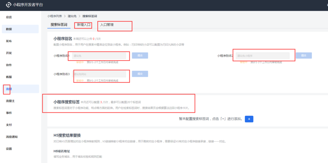Click 建站兔 breadcrumb link
328x163 pixels.
(x=72, y=16)
